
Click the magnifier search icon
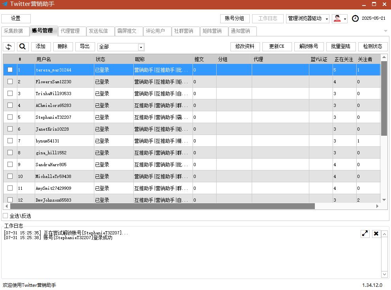coord(22,47)
